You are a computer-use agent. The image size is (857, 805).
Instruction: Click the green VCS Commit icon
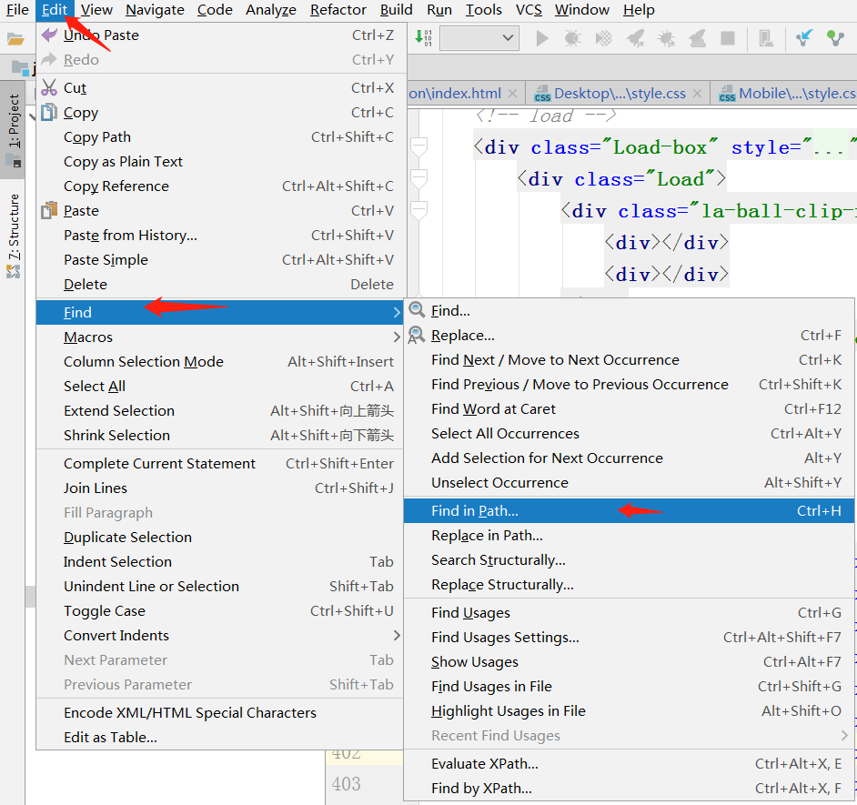click(835, 38)
